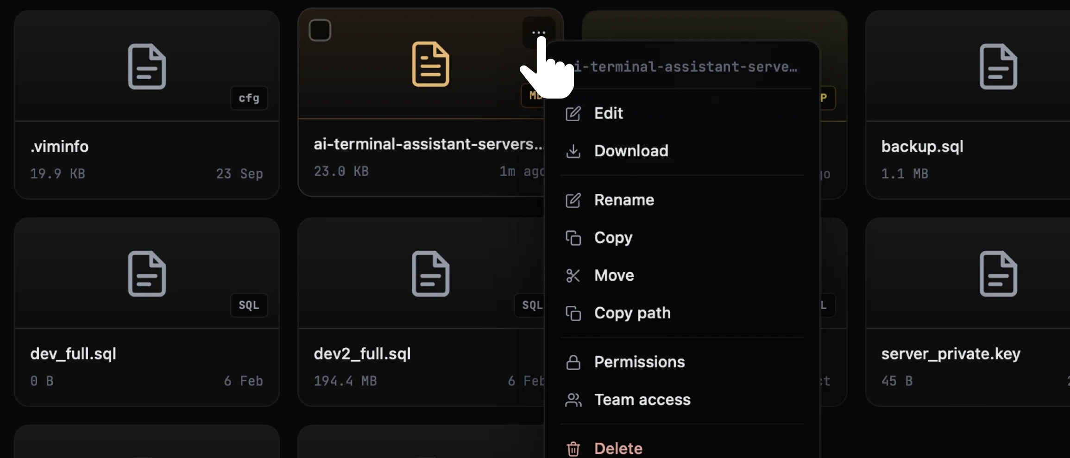The width and height of the screenshot is (1070, 458).
Task: Click the scissors icon beside Move
Action: [573, 276]
